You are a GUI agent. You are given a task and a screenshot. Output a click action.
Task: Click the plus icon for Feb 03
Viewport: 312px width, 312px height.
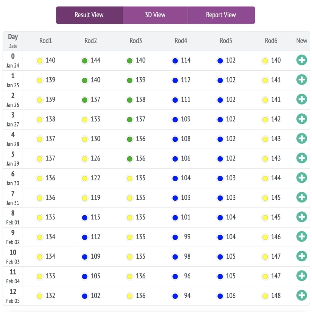coord(302,256)
